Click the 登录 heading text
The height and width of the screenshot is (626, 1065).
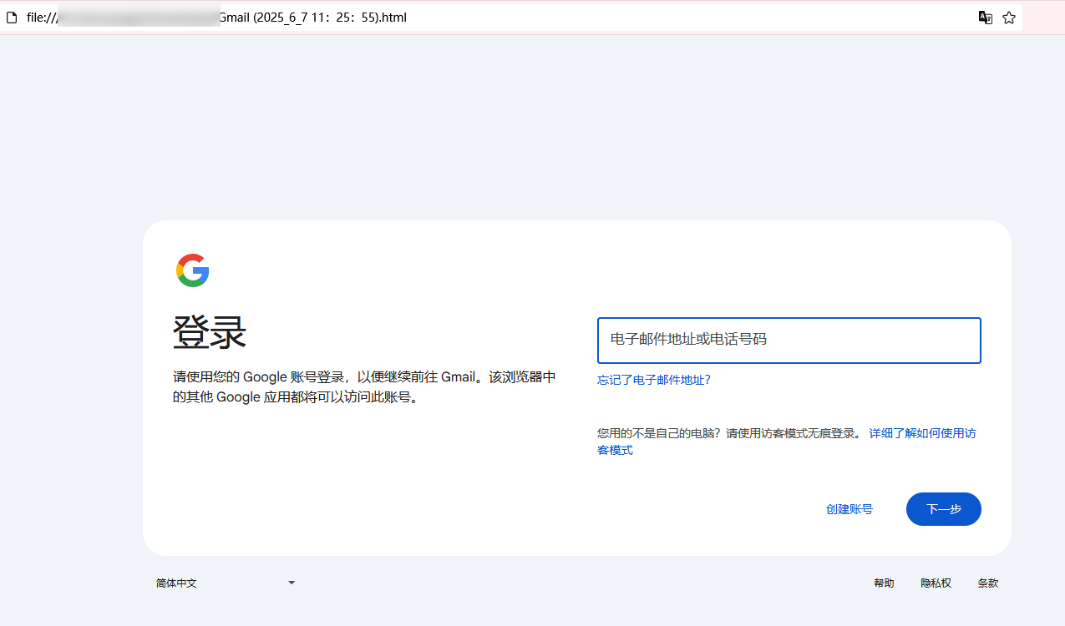point(210,333)
